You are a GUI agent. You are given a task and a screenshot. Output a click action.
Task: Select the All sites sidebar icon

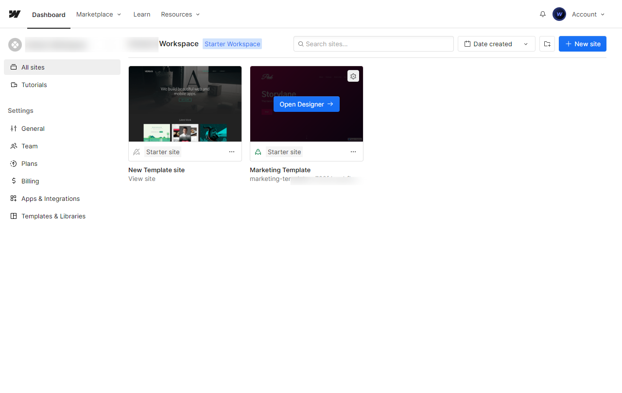[x=14, y=67]
